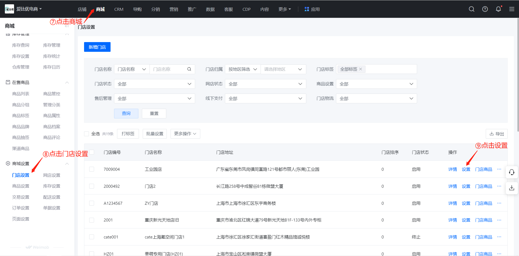Screen dimensions: 519x256
Task: Open 门店商品 for store A1234567
Action: click(x=484, y=203)
